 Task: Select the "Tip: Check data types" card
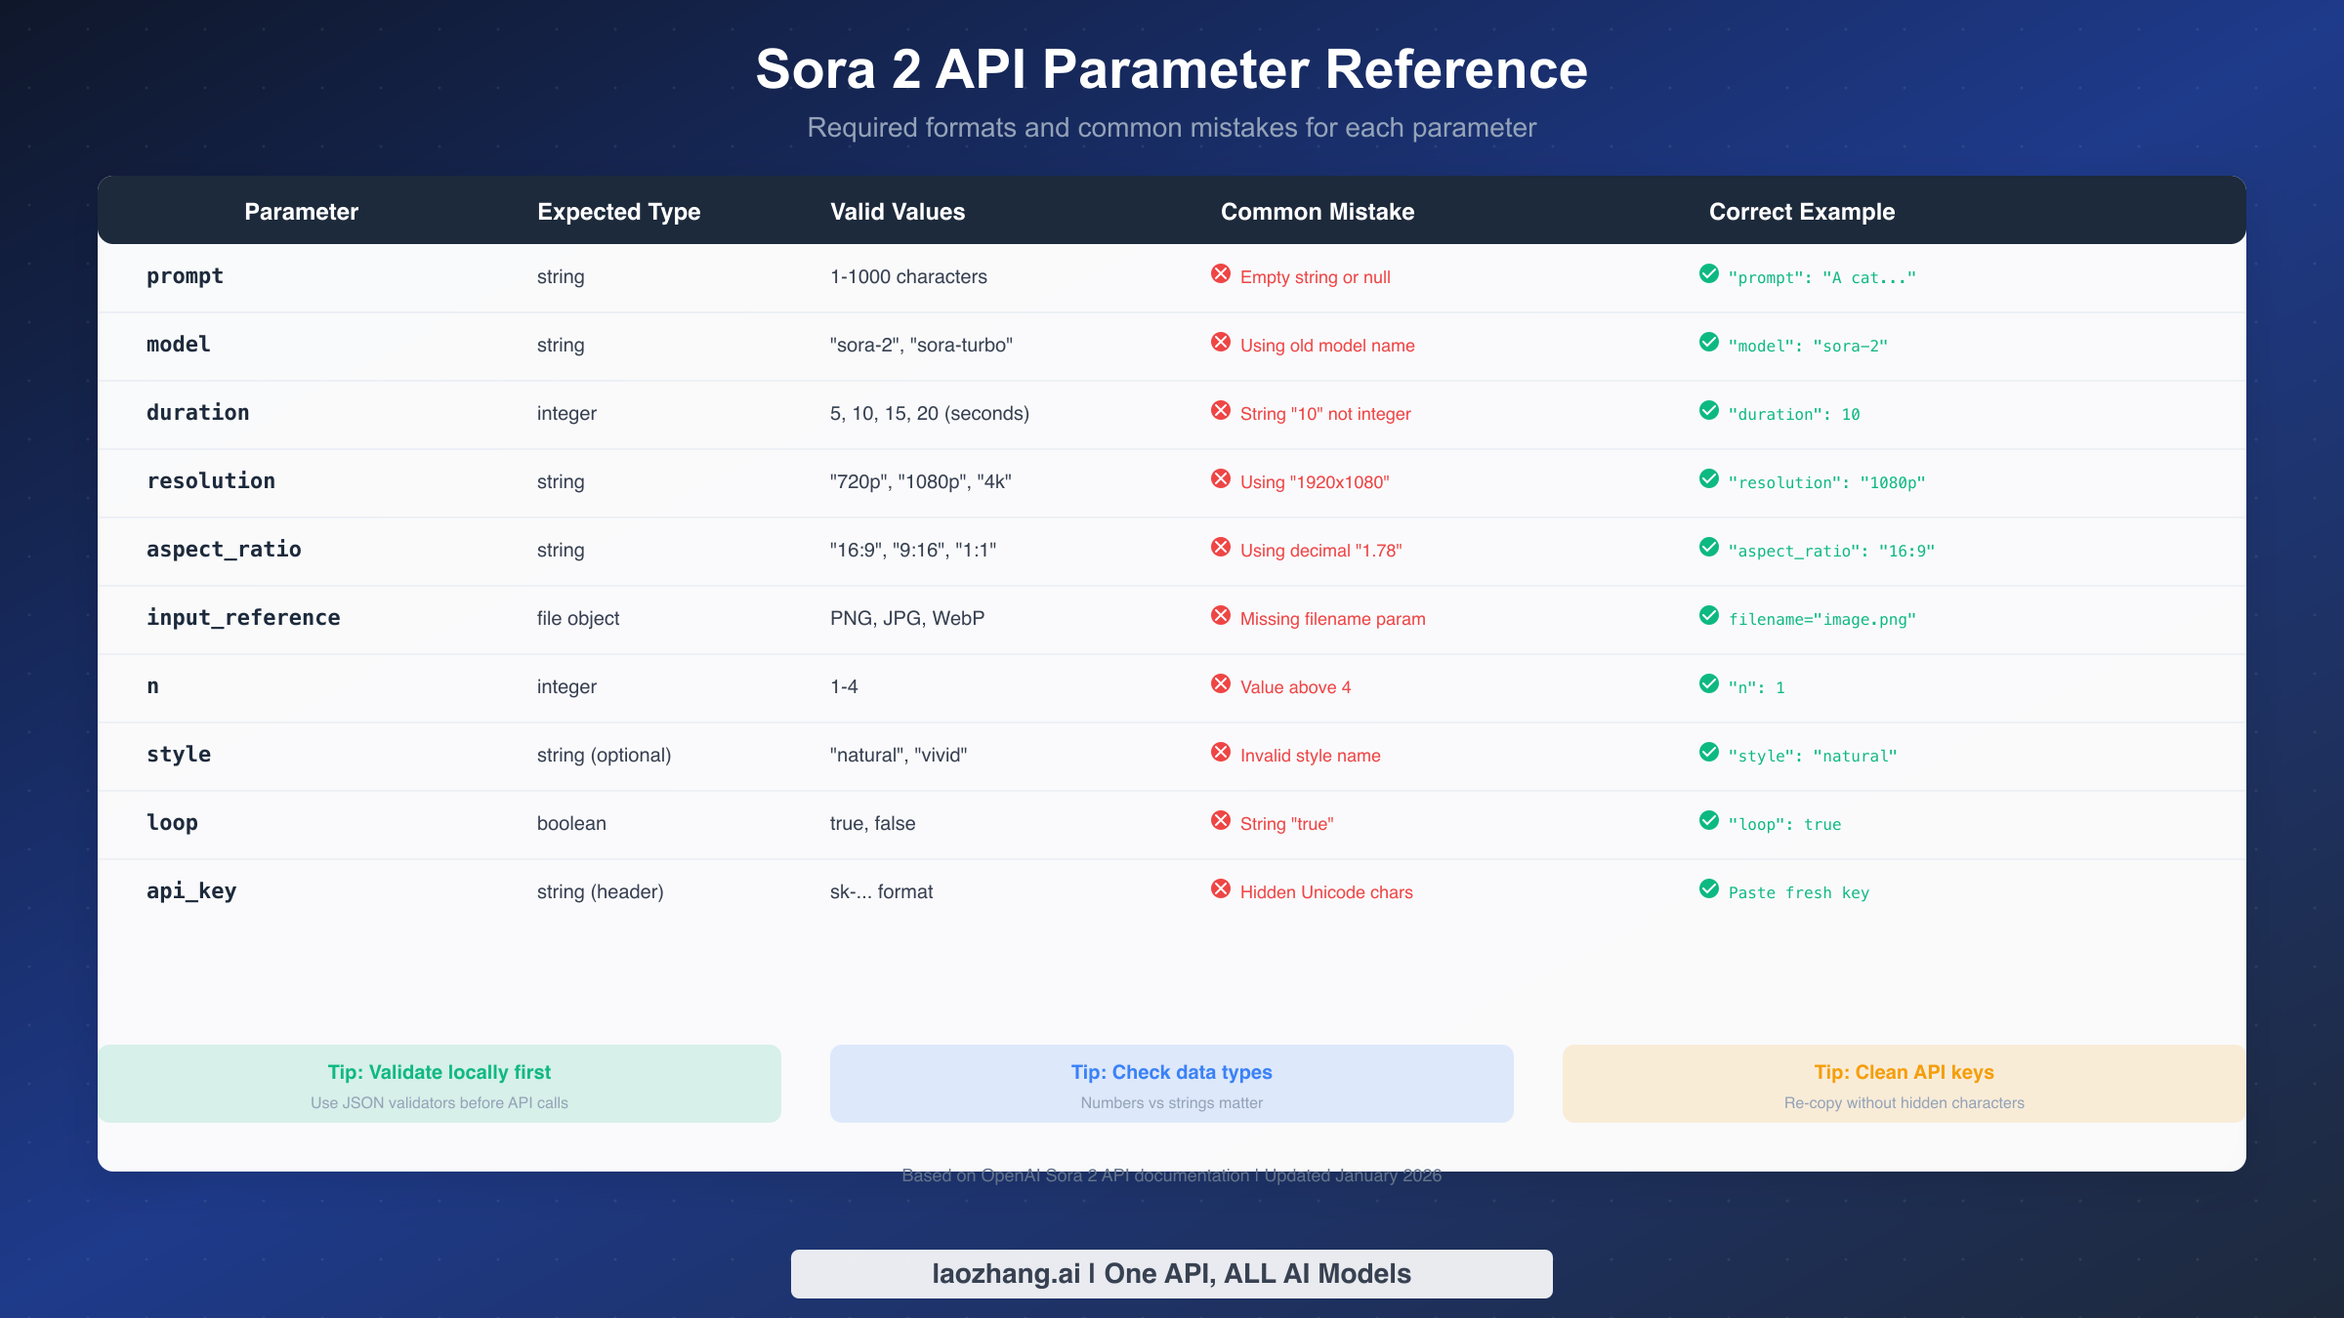click(1171, 1083)
